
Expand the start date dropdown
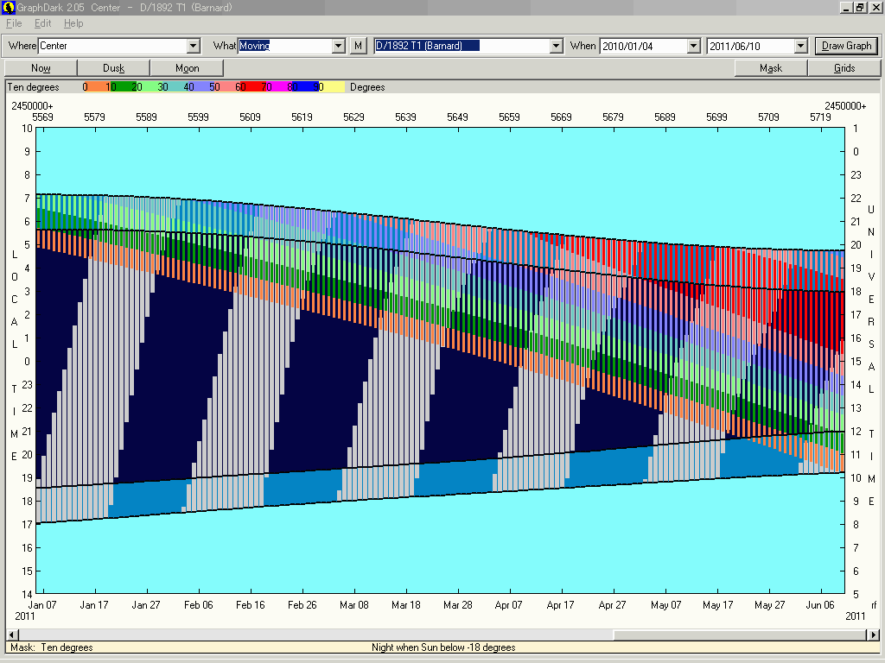click(694, 46)
